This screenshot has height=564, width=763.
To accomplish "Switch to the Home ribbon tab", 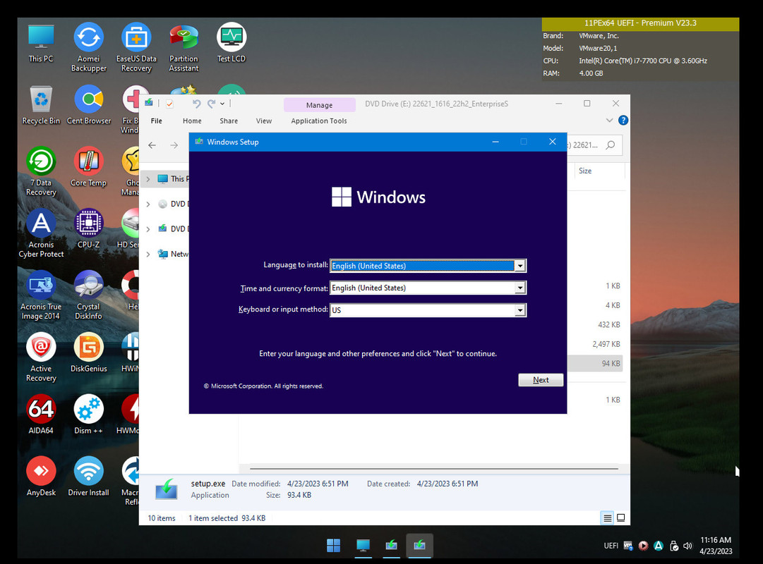I will click(192, 121).
